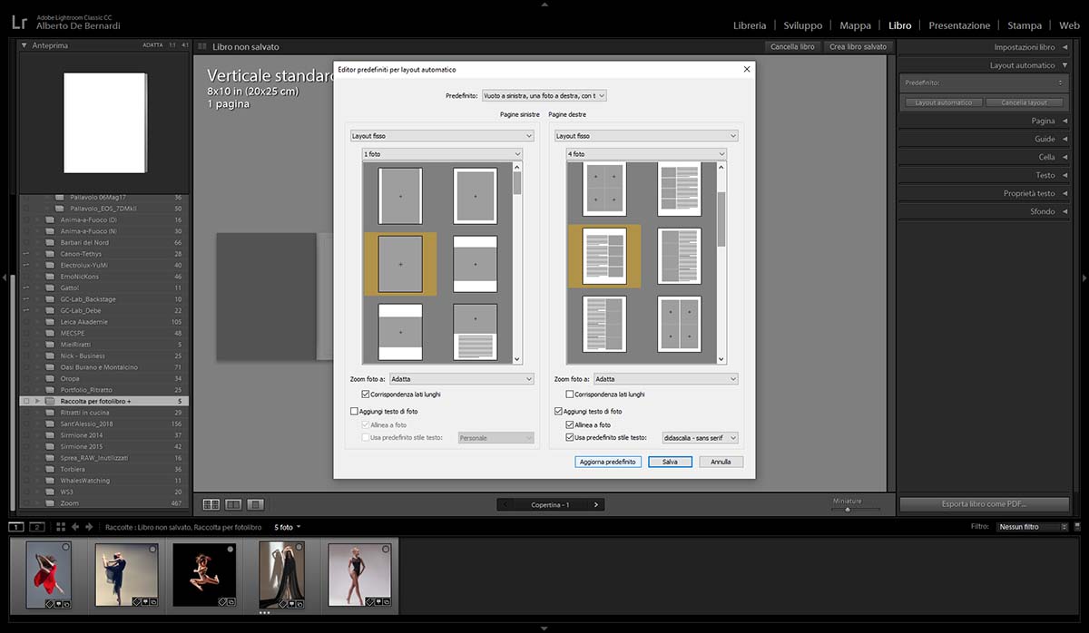Click grid view icon in filmstrip bar
Viewport: 1089px width, 633px height.
61,527
